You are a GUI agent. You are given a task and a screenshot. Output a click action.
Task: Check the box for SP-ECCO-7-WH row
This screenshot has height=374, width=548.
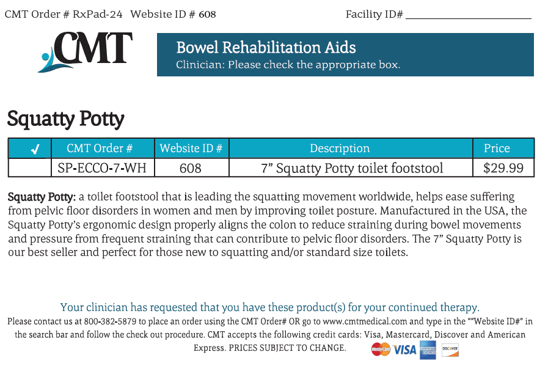pyautogui.click(x=30, y=168)
